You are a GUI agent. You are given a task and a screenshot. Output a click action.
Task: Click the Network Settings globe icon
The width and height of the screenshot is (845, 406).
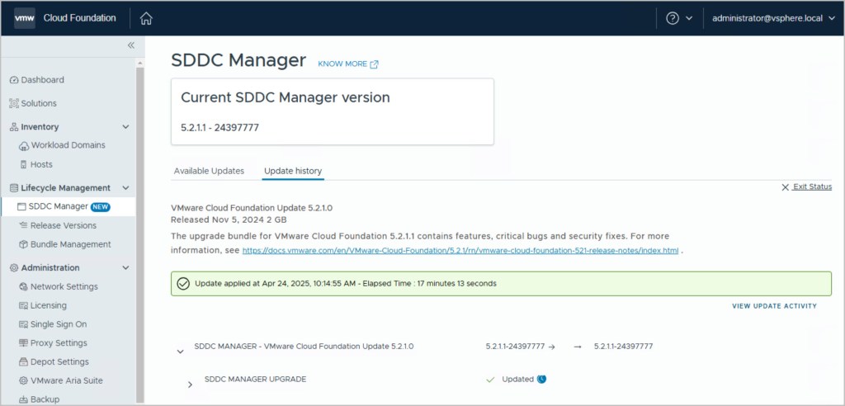[23, 286]
